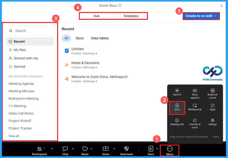Select the Data tables filter tab
This screenshot has width=228, height=158.
[x=100, y=38]
